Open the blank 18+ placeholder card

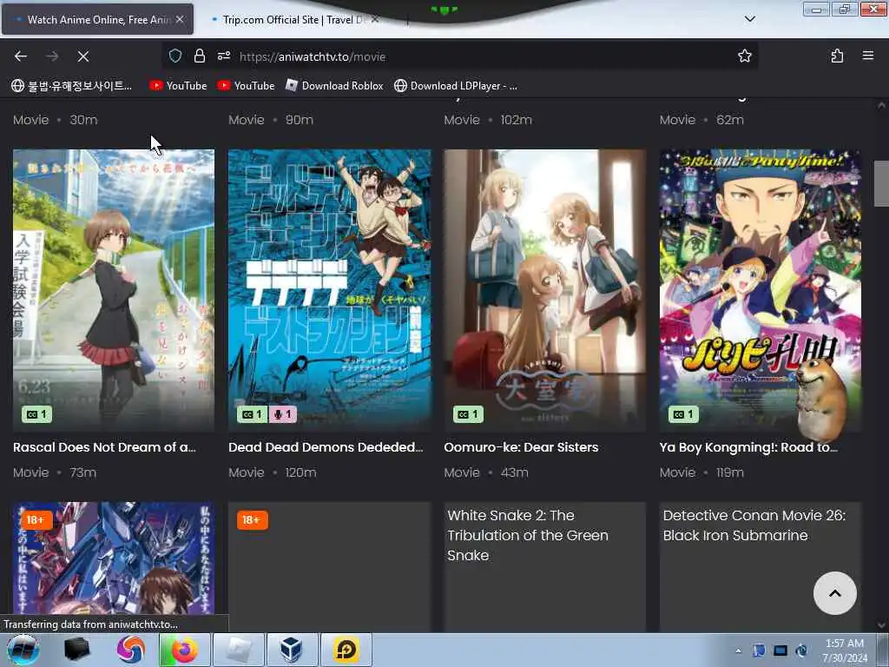(x=329, y=566)
